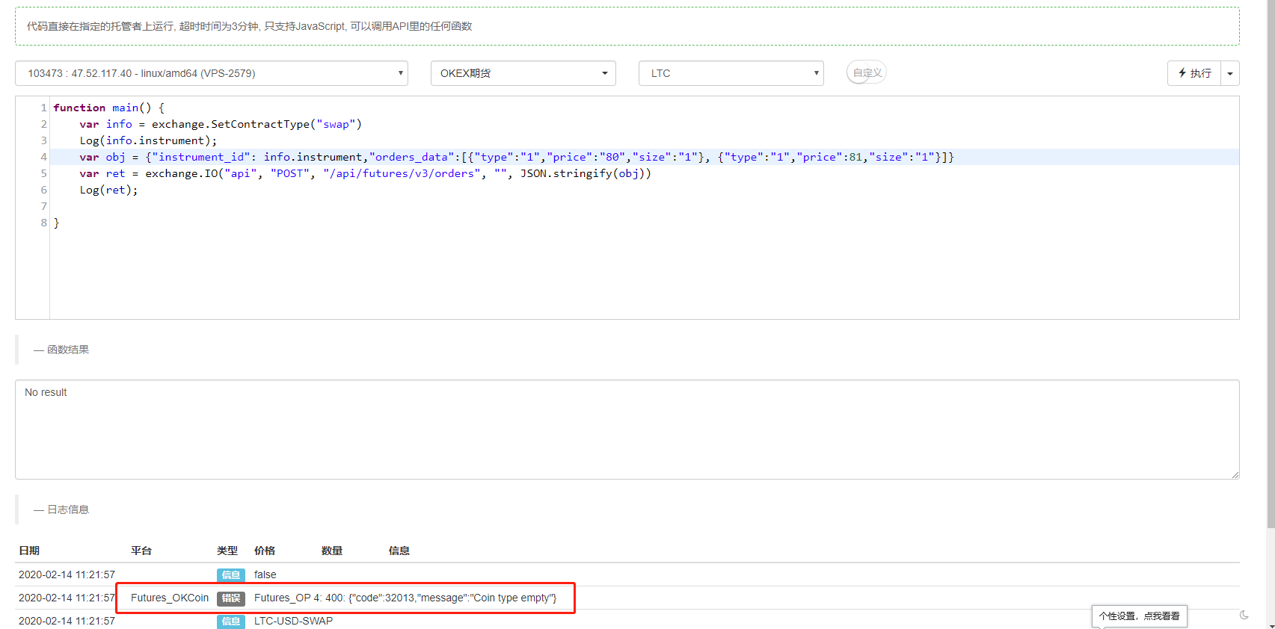Click the 个性设置,点我看看 tooltip
Screen dimensions: 1275x629
click(1139, 616)
